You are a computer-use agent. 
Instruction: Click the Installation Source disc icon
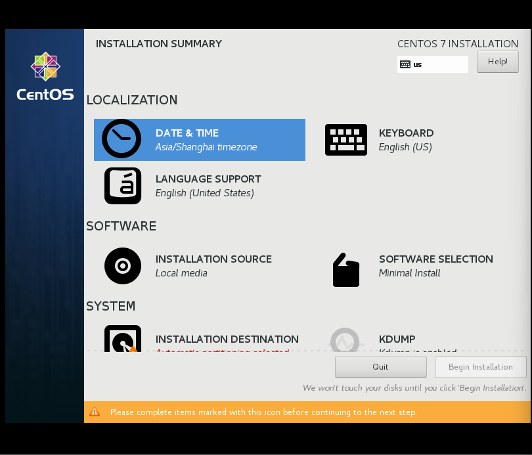click(123, 266)
